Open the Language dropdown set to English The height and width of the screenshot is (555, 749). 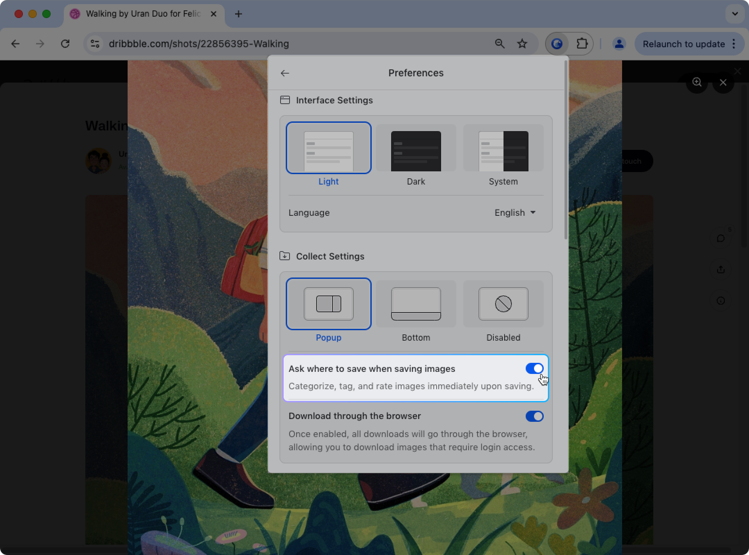point(515,213)
